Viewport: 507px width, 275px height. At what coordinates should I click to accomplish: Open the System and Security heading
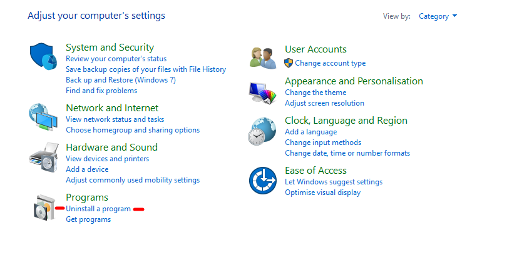pos(110,47)
